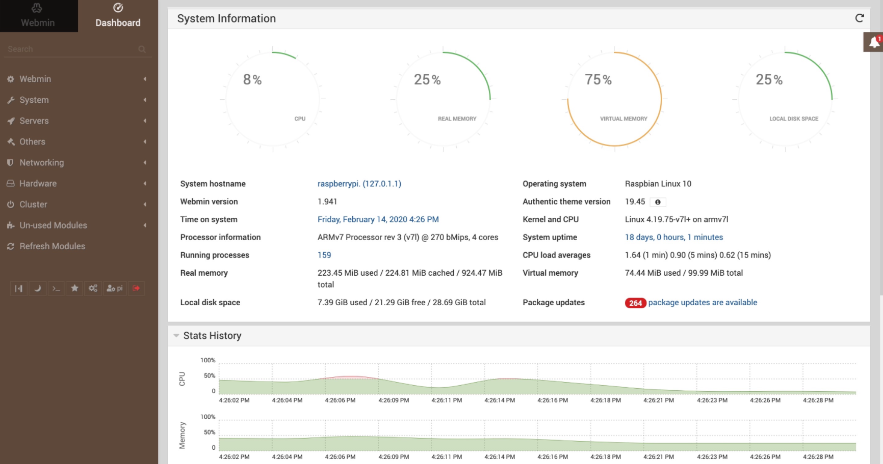Click the search magnifier icon
883x464 pixels.
point(142,49)
